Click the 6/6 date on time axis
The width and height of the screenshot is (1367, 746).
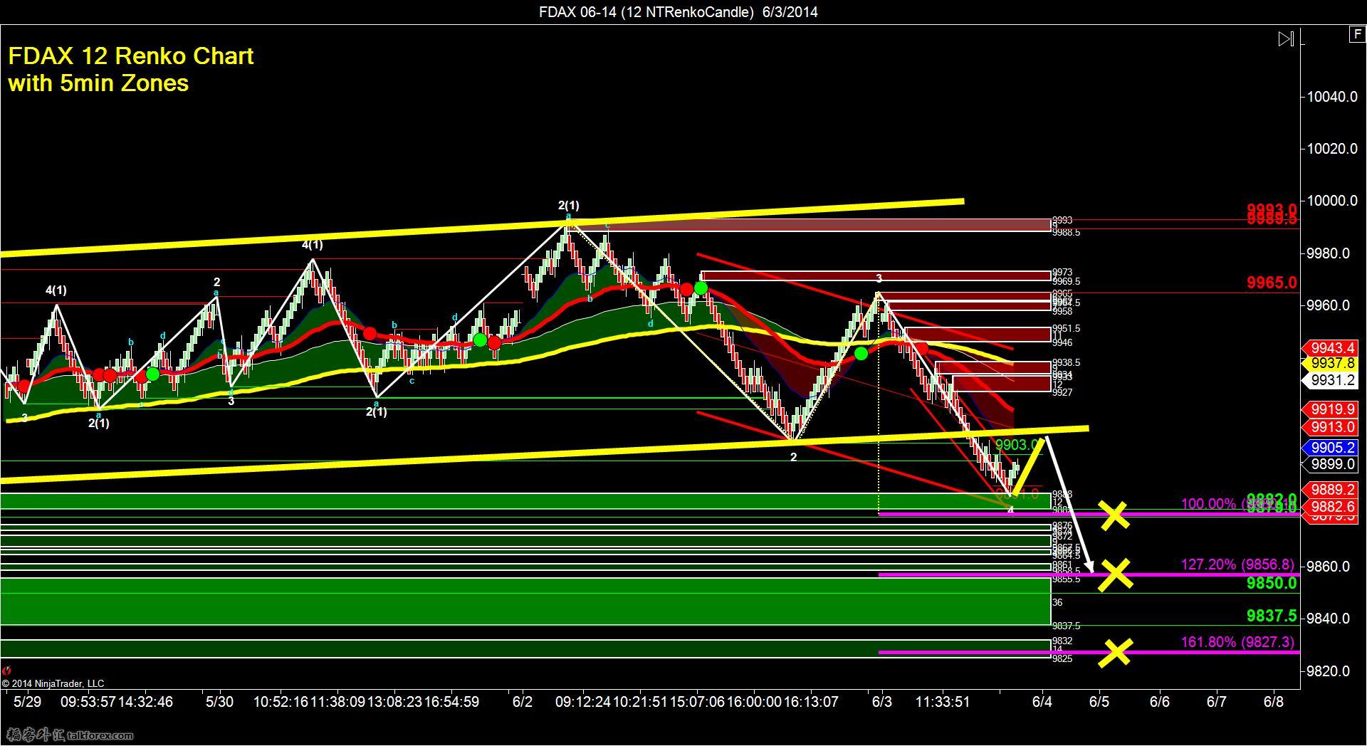[1159, 702]
